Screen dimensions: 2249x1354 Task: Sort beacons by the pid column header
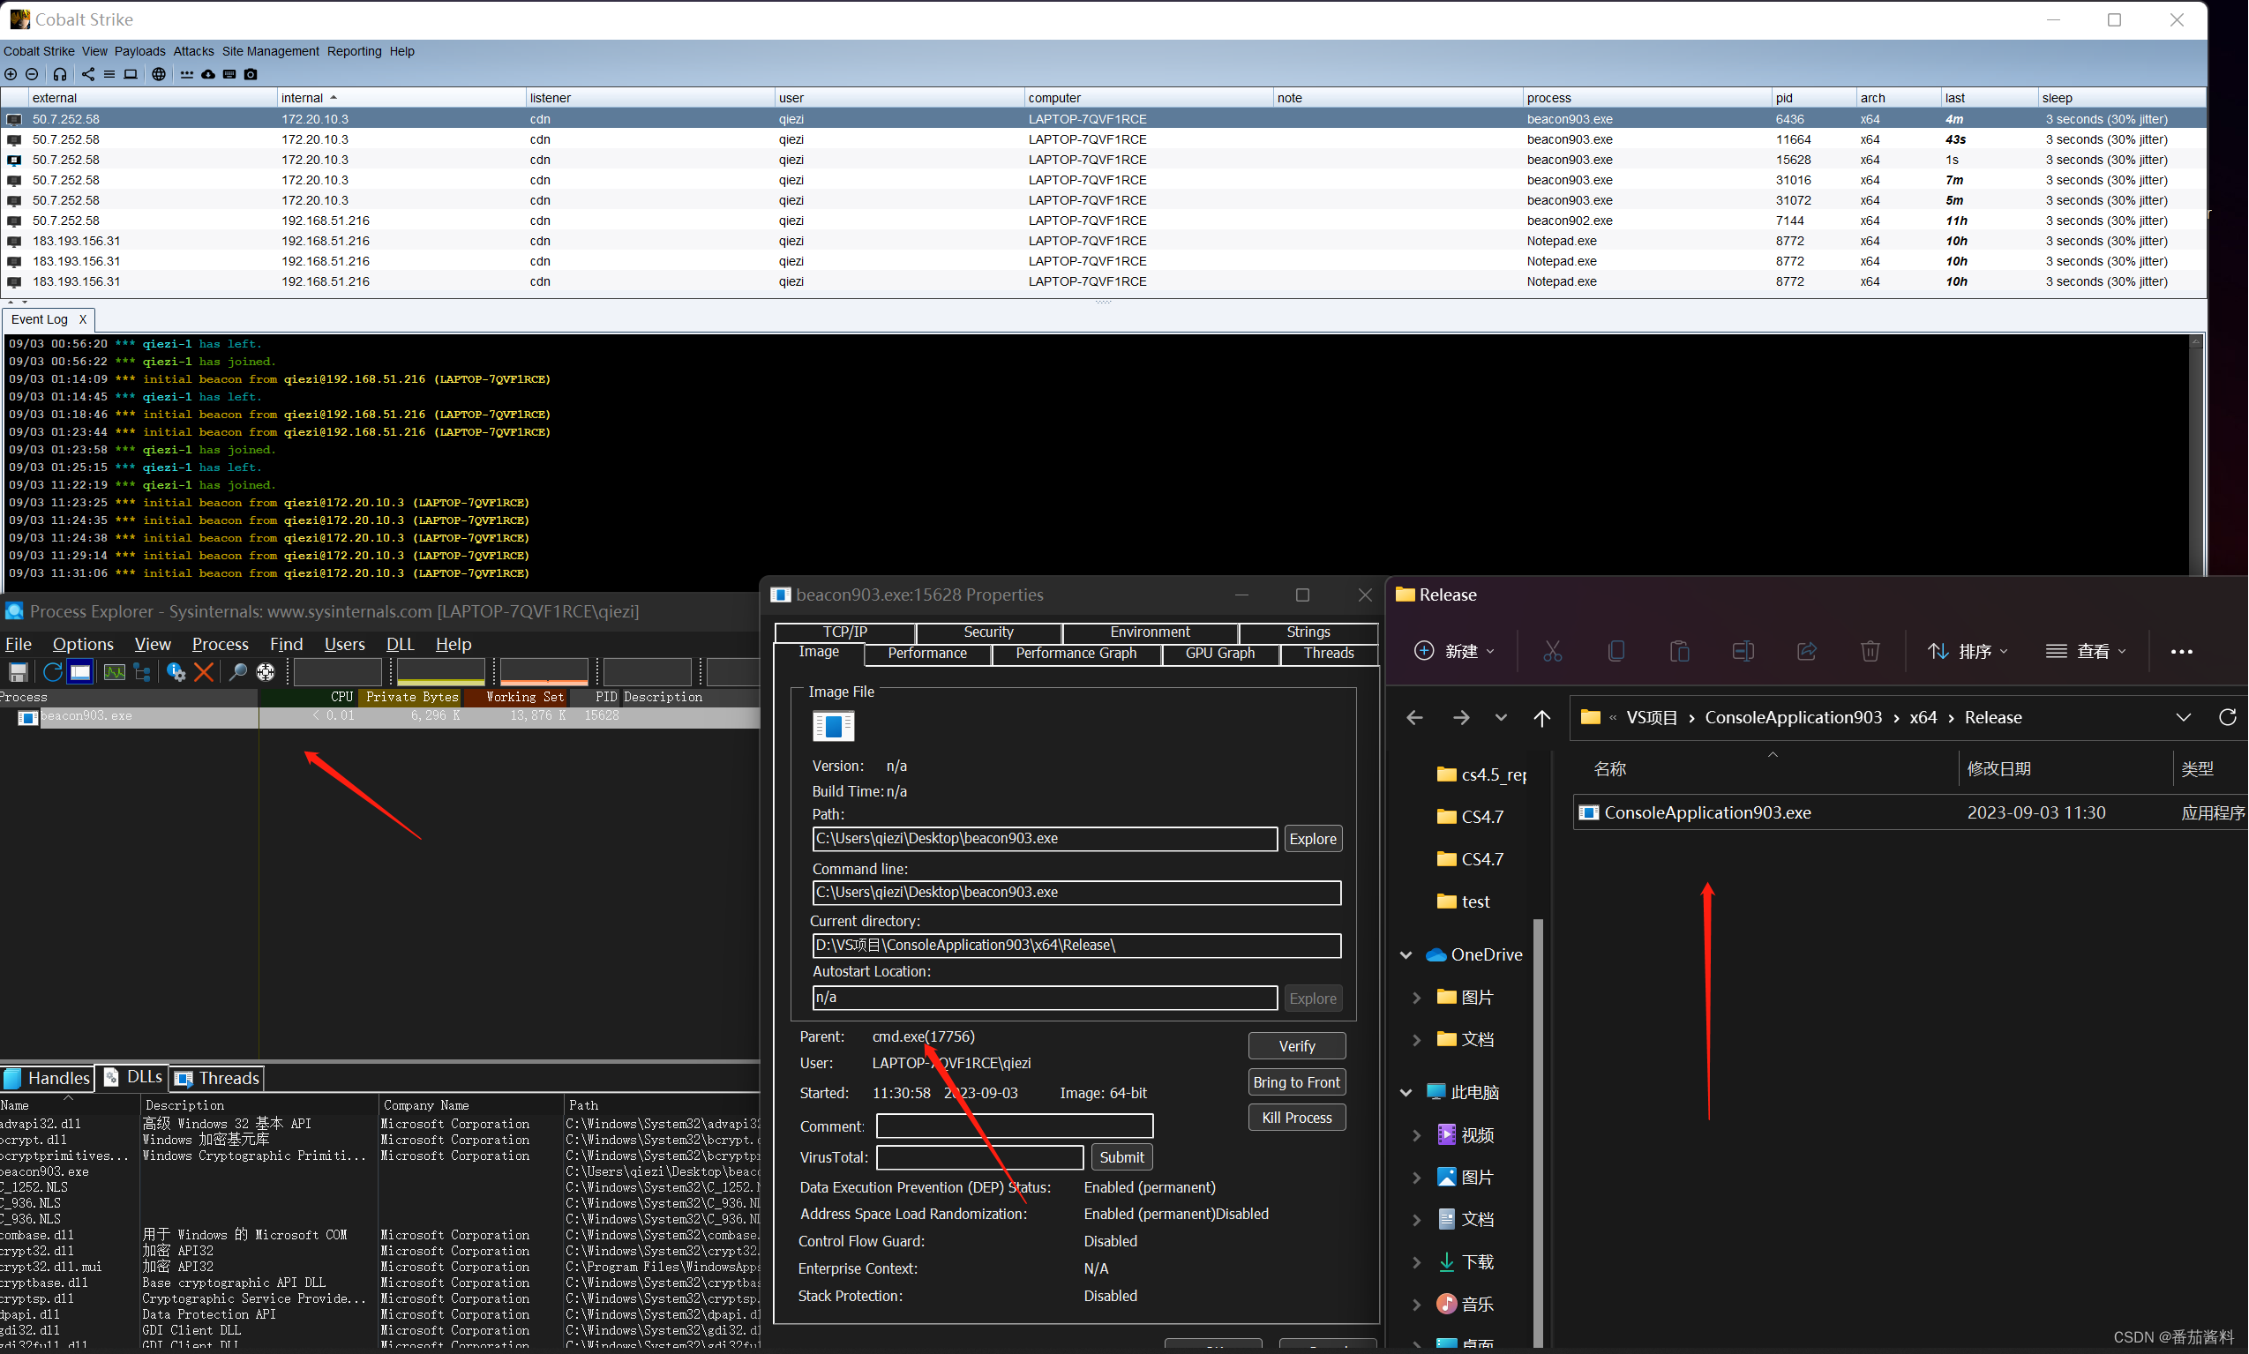pyautogui.click(x=1813, y=98)
